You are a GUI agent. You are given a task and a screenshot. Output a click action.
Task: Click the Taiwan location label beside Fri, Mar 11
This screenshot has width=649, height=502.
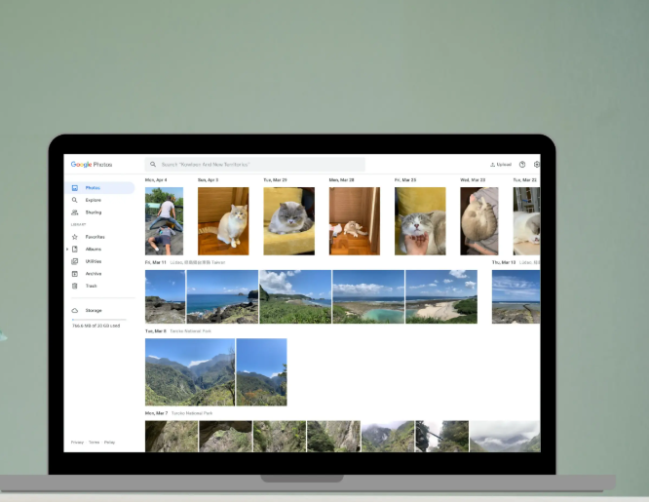[198, 262]
